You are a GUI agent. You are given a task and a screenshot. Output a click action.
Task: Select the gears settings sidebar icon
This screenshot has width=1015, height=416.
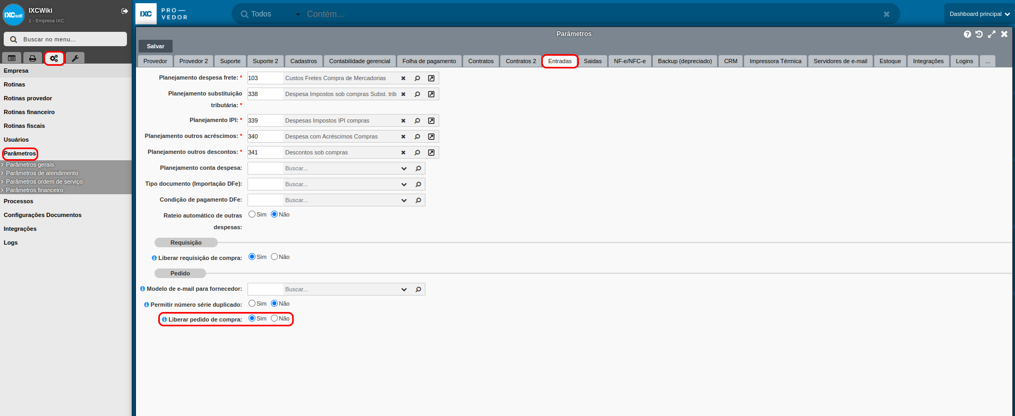coord(54,58)
